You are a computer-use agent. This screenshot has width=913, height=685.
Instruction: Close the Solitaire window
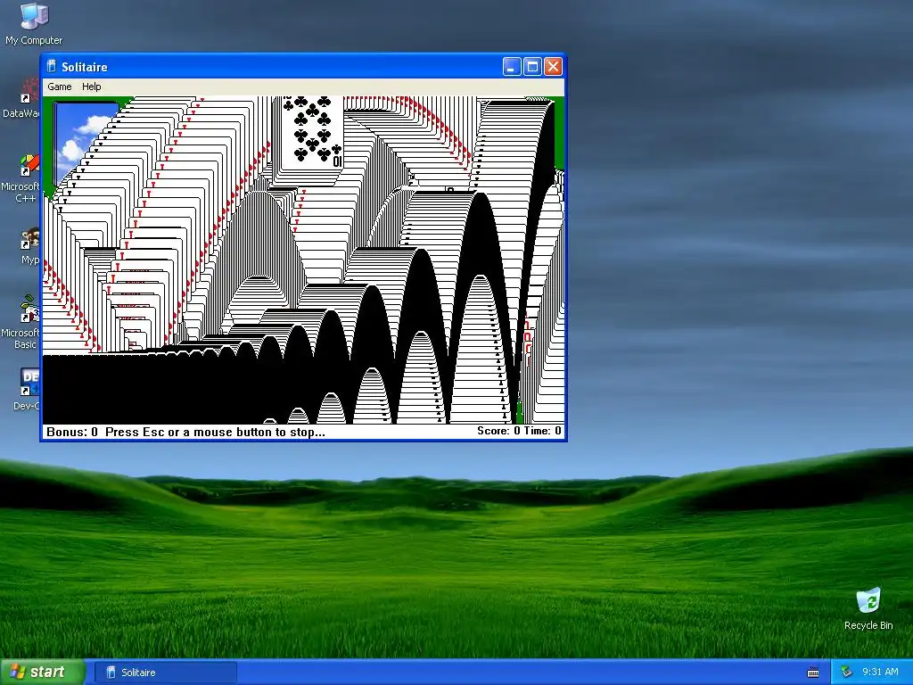(x=553, y=66)
